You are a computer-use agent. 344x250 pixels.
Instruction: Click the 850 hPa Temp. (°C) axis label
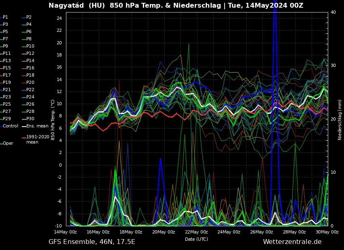pos(53,120)
